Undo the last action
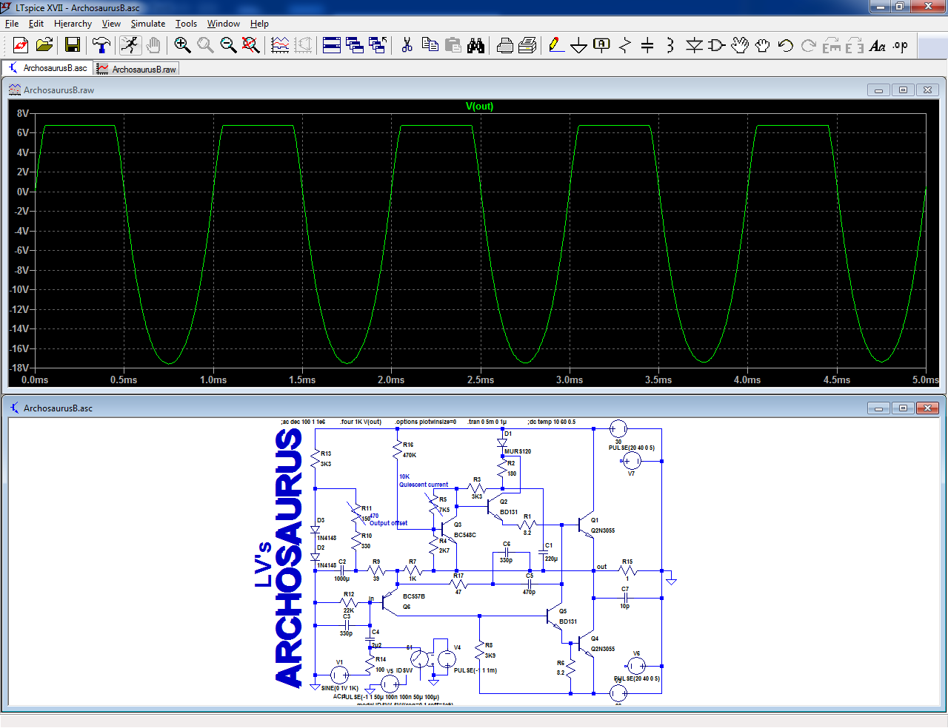 (786, 45)
